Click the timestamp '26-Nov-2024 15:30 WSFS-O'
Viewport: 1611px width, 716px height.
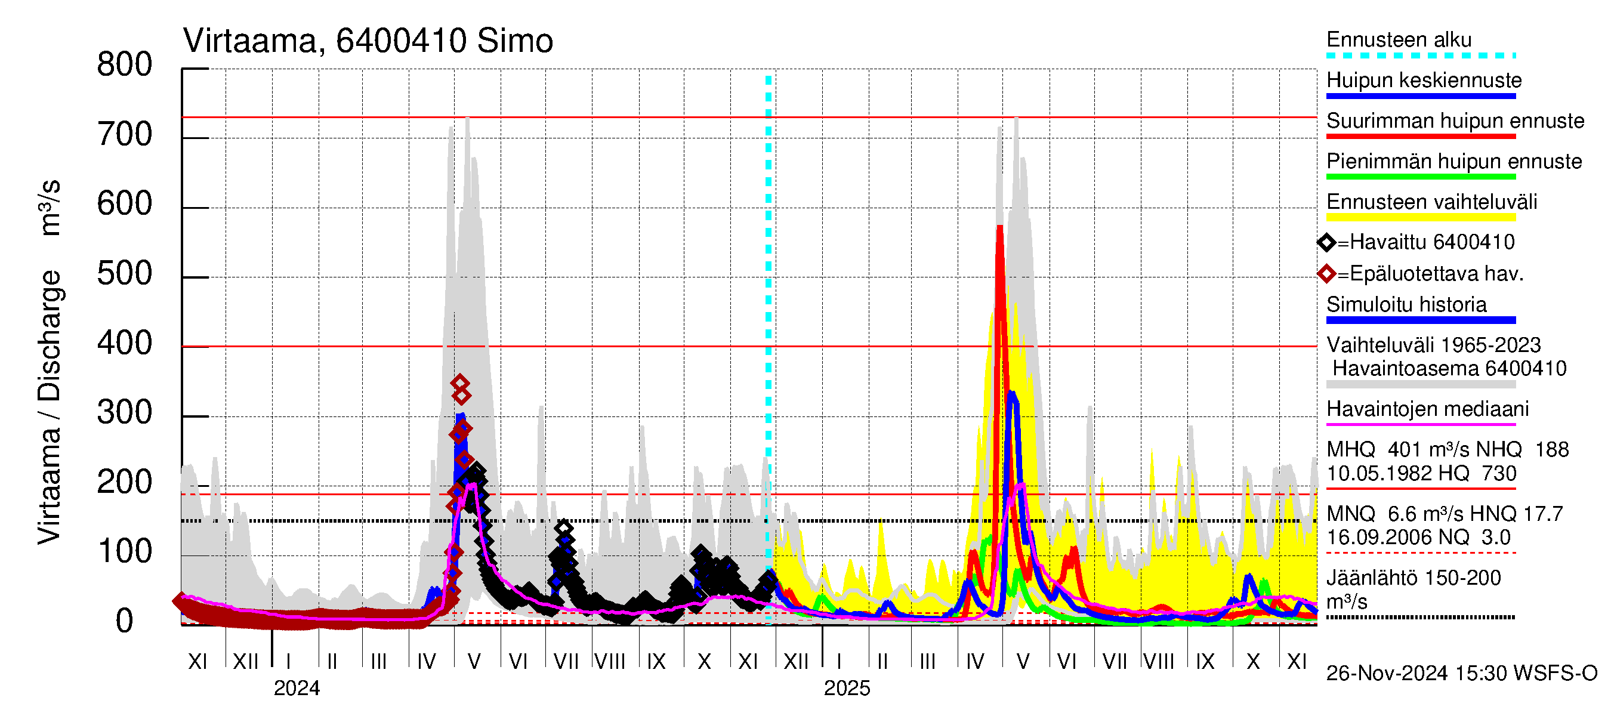(x=1461, y=673)
